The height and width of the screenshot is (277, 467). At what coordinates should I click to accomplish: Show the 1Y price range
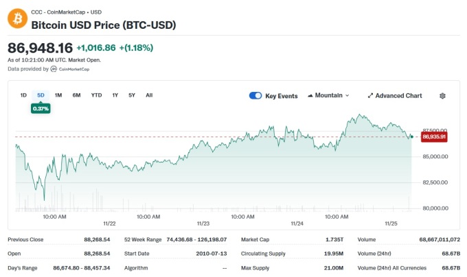coord(115,95)
